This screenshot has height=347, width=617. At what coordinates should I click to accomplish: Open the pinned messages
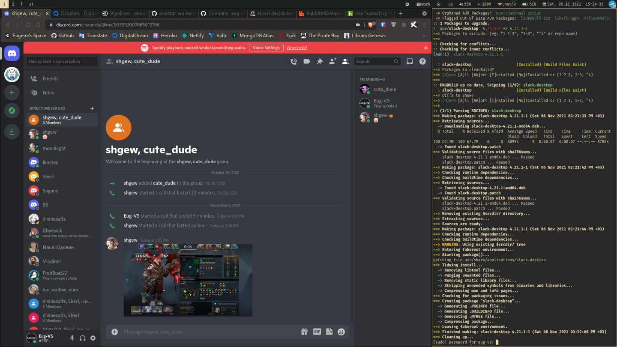coord(319,61)
